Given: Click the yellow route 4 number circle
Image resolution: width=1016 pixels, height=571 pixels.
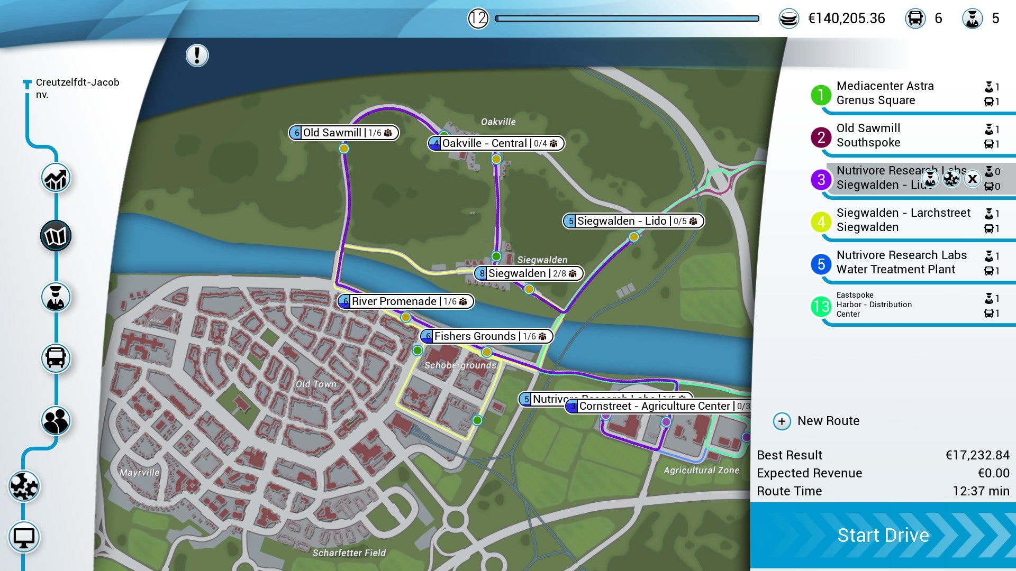Looking at the screenshot, I should pyautogui.click(x=821, y=222).
